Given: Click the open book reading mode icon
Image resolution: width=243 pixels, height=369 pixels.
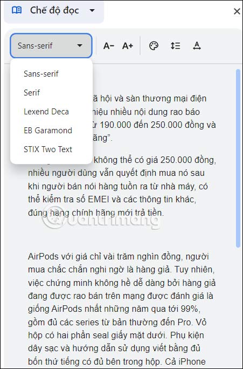Looking at the screenshot, I should [17, 10].
